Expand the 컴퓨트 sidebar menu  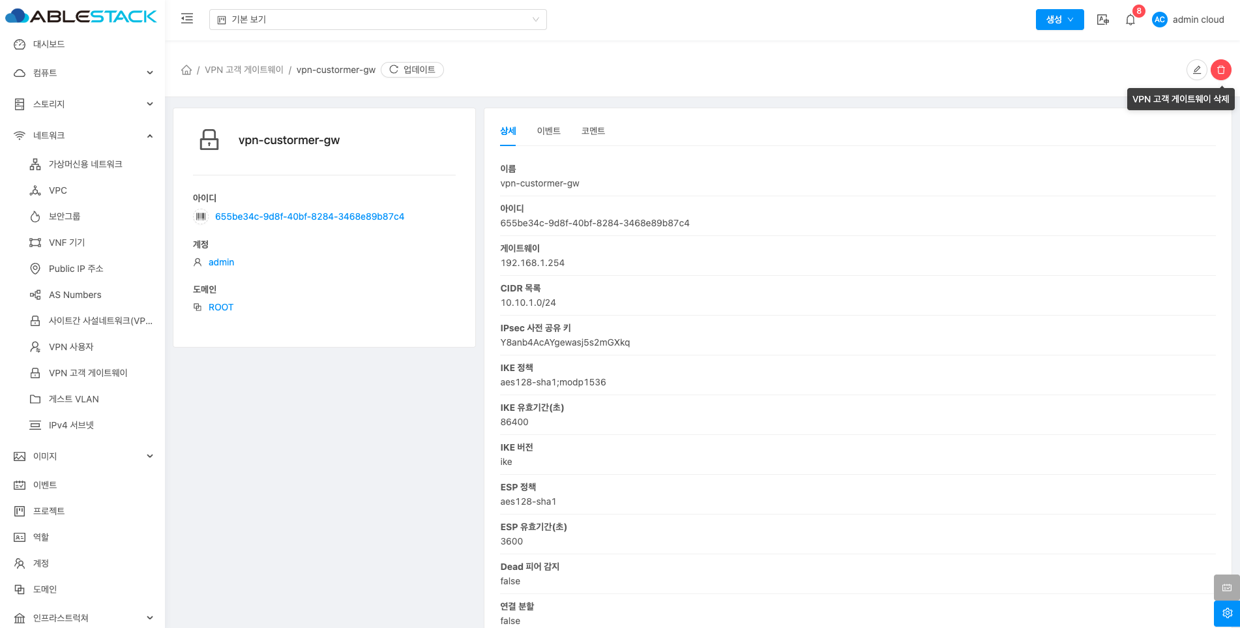tap(83, 73)
